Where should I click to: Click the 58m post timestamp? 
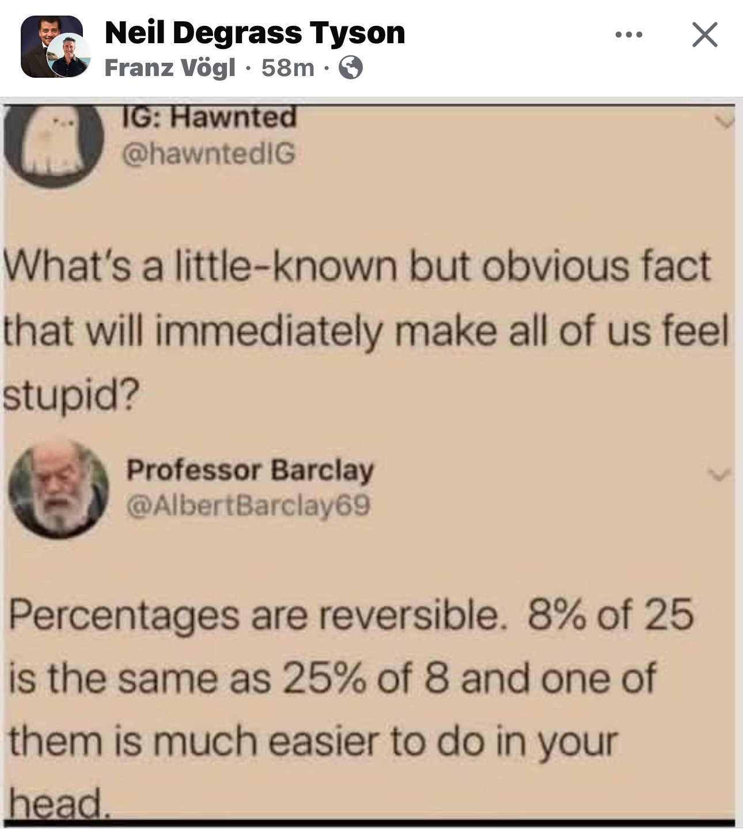click(287, 68)
